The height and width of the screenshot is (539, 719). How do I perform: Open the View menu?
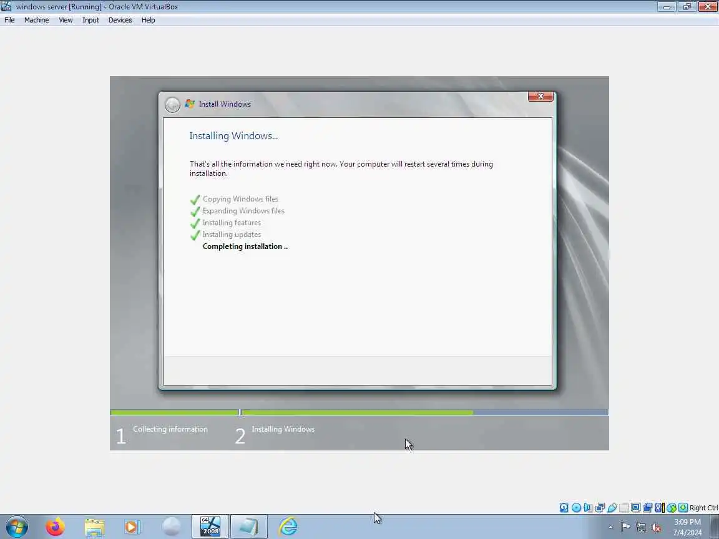pyautogui.click(x=66, y=20)
